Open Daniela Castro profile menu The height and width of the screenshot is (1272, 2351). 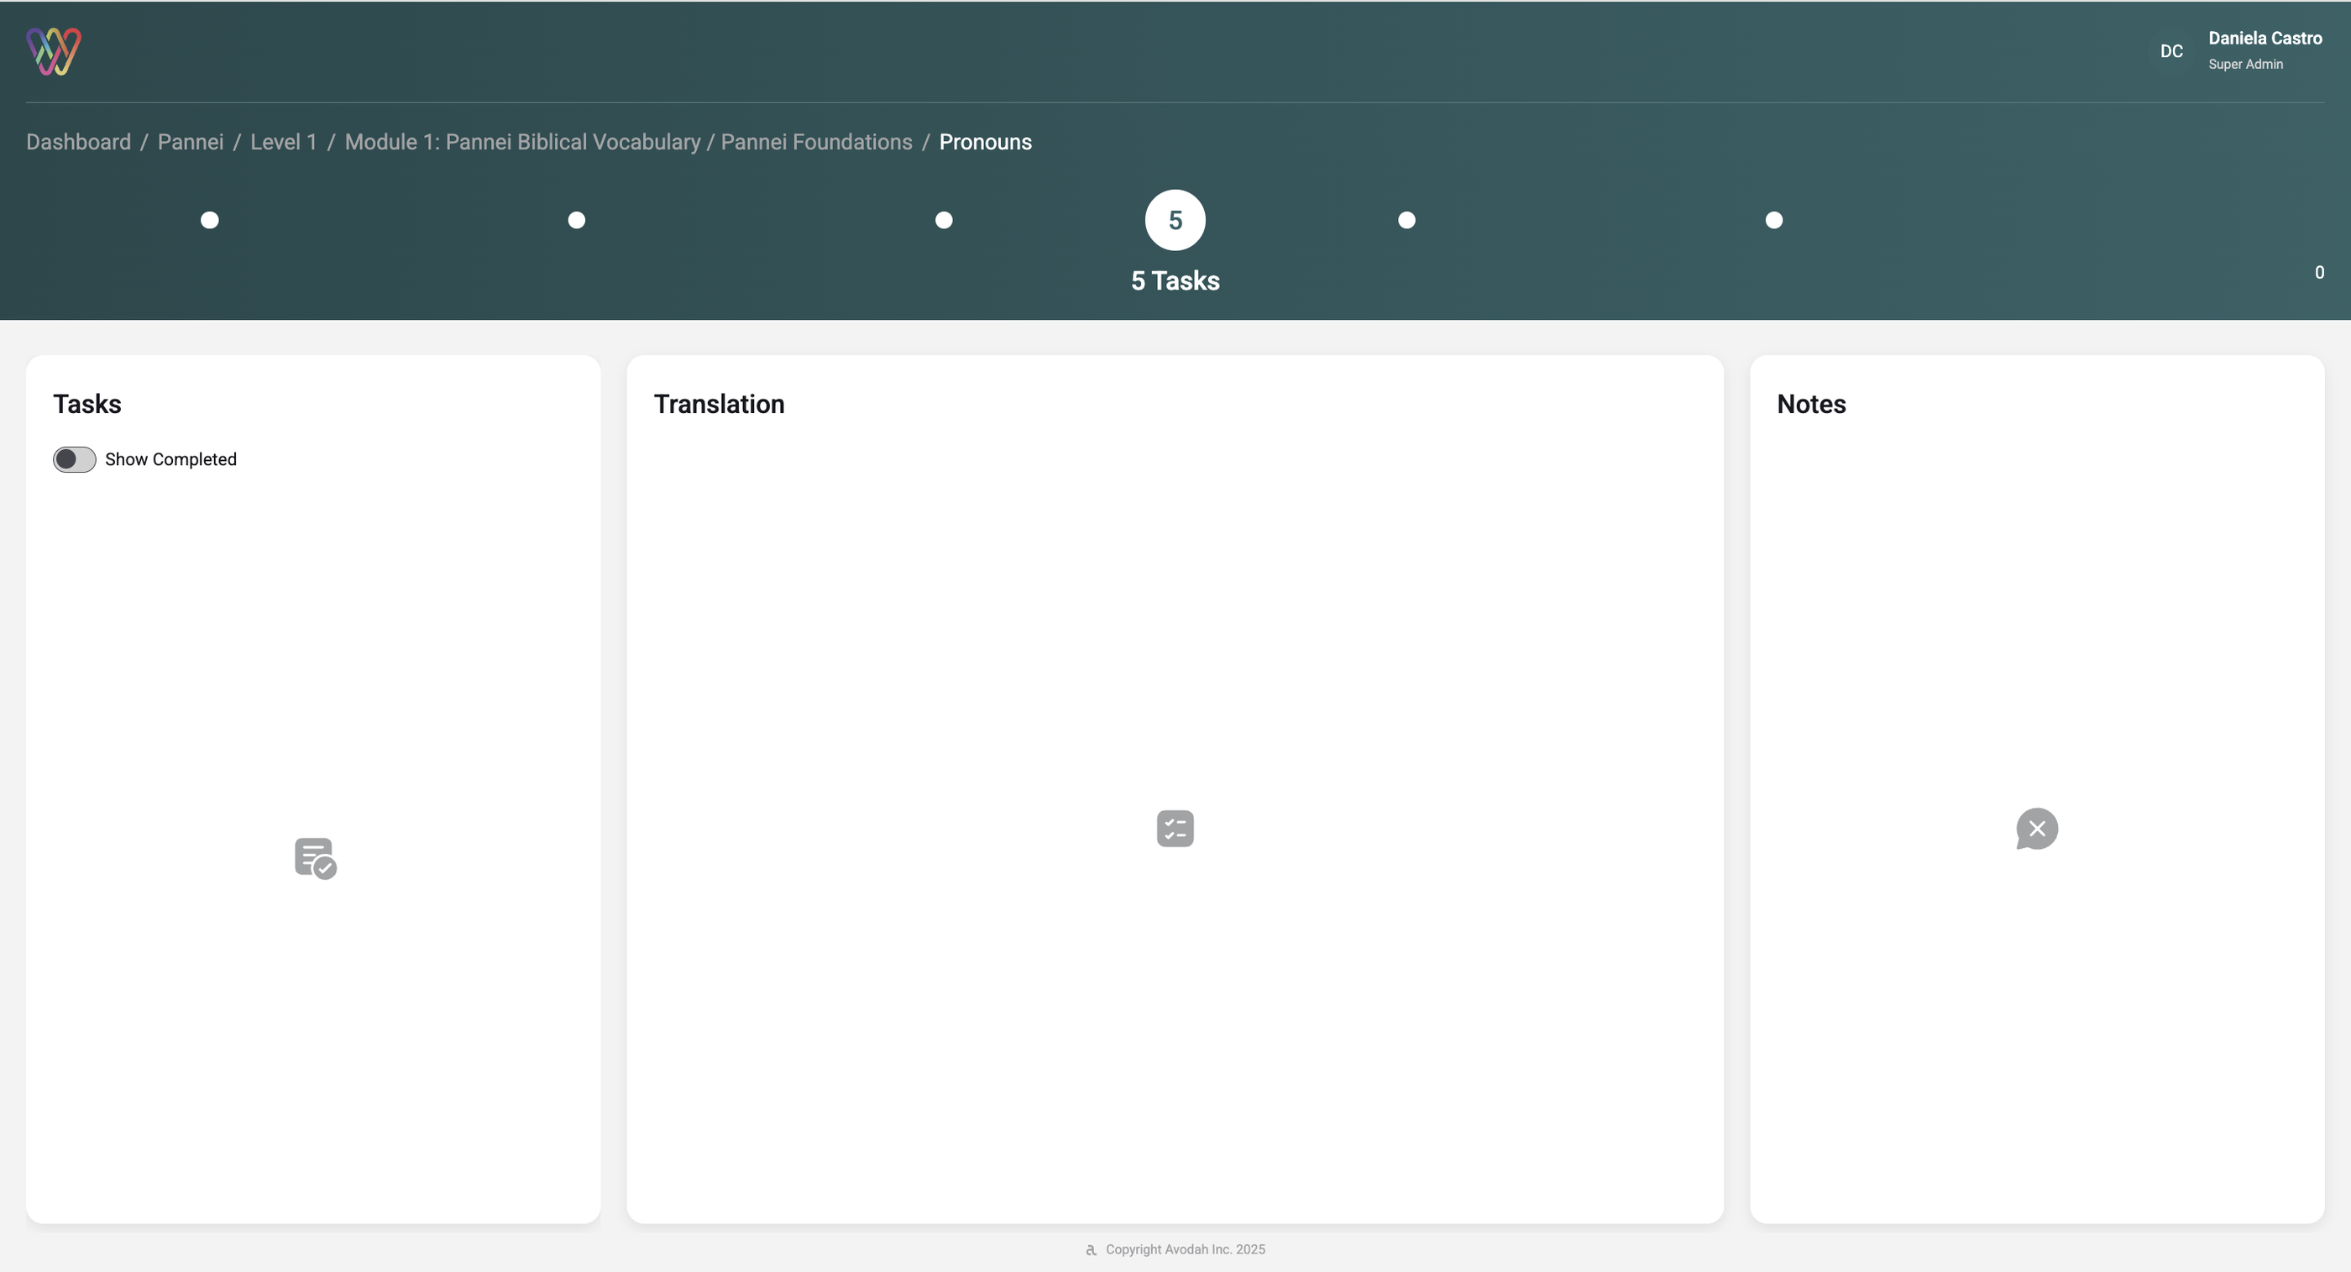tap(2265, 39)
